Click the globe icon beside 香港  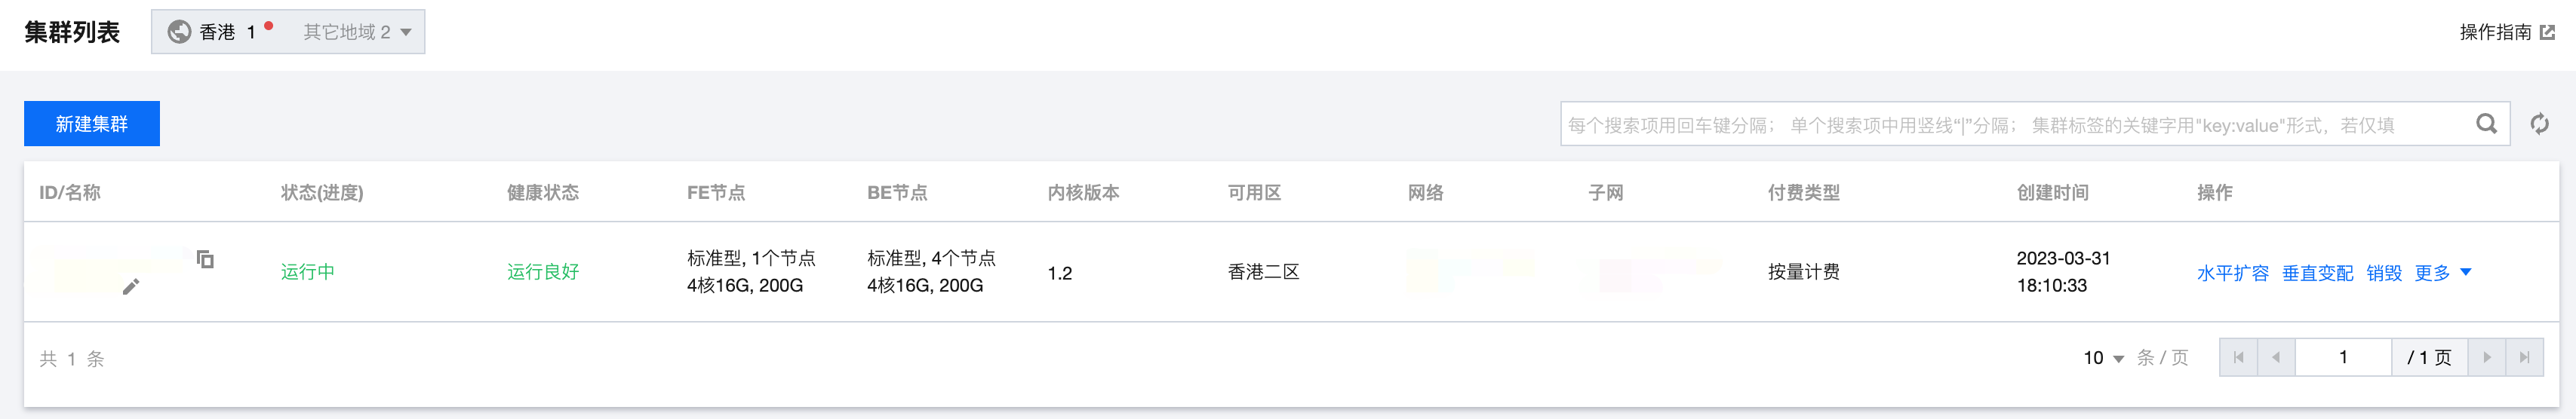coord(179,32)
